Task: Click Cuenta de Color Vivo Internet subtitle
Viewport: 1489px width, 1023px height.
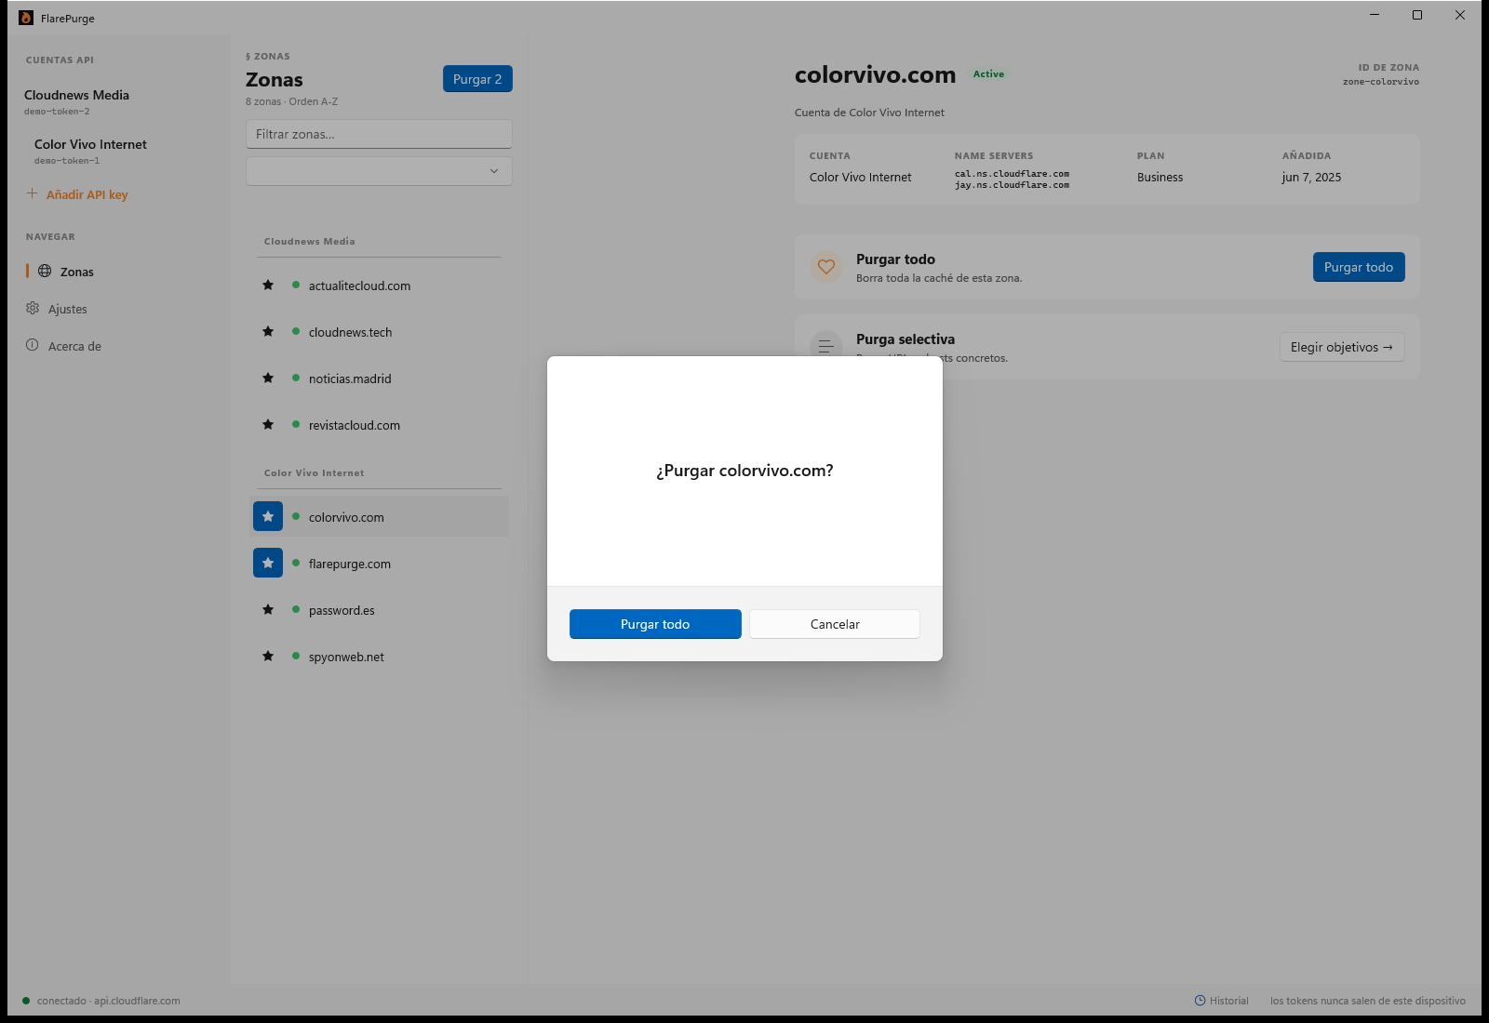Action: click(869, 113)
